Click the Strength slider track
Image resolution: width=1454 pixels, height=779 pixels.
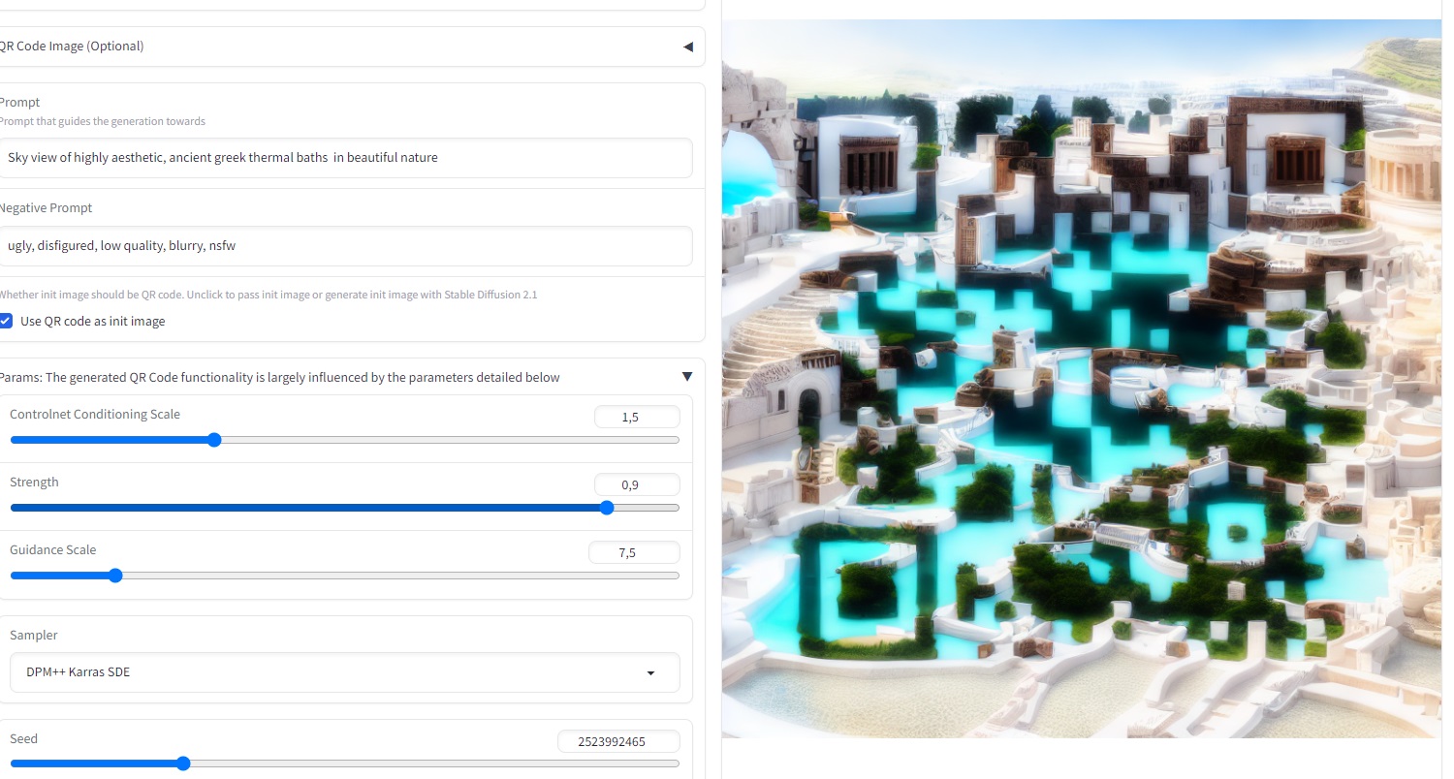[x=344, y=508]
